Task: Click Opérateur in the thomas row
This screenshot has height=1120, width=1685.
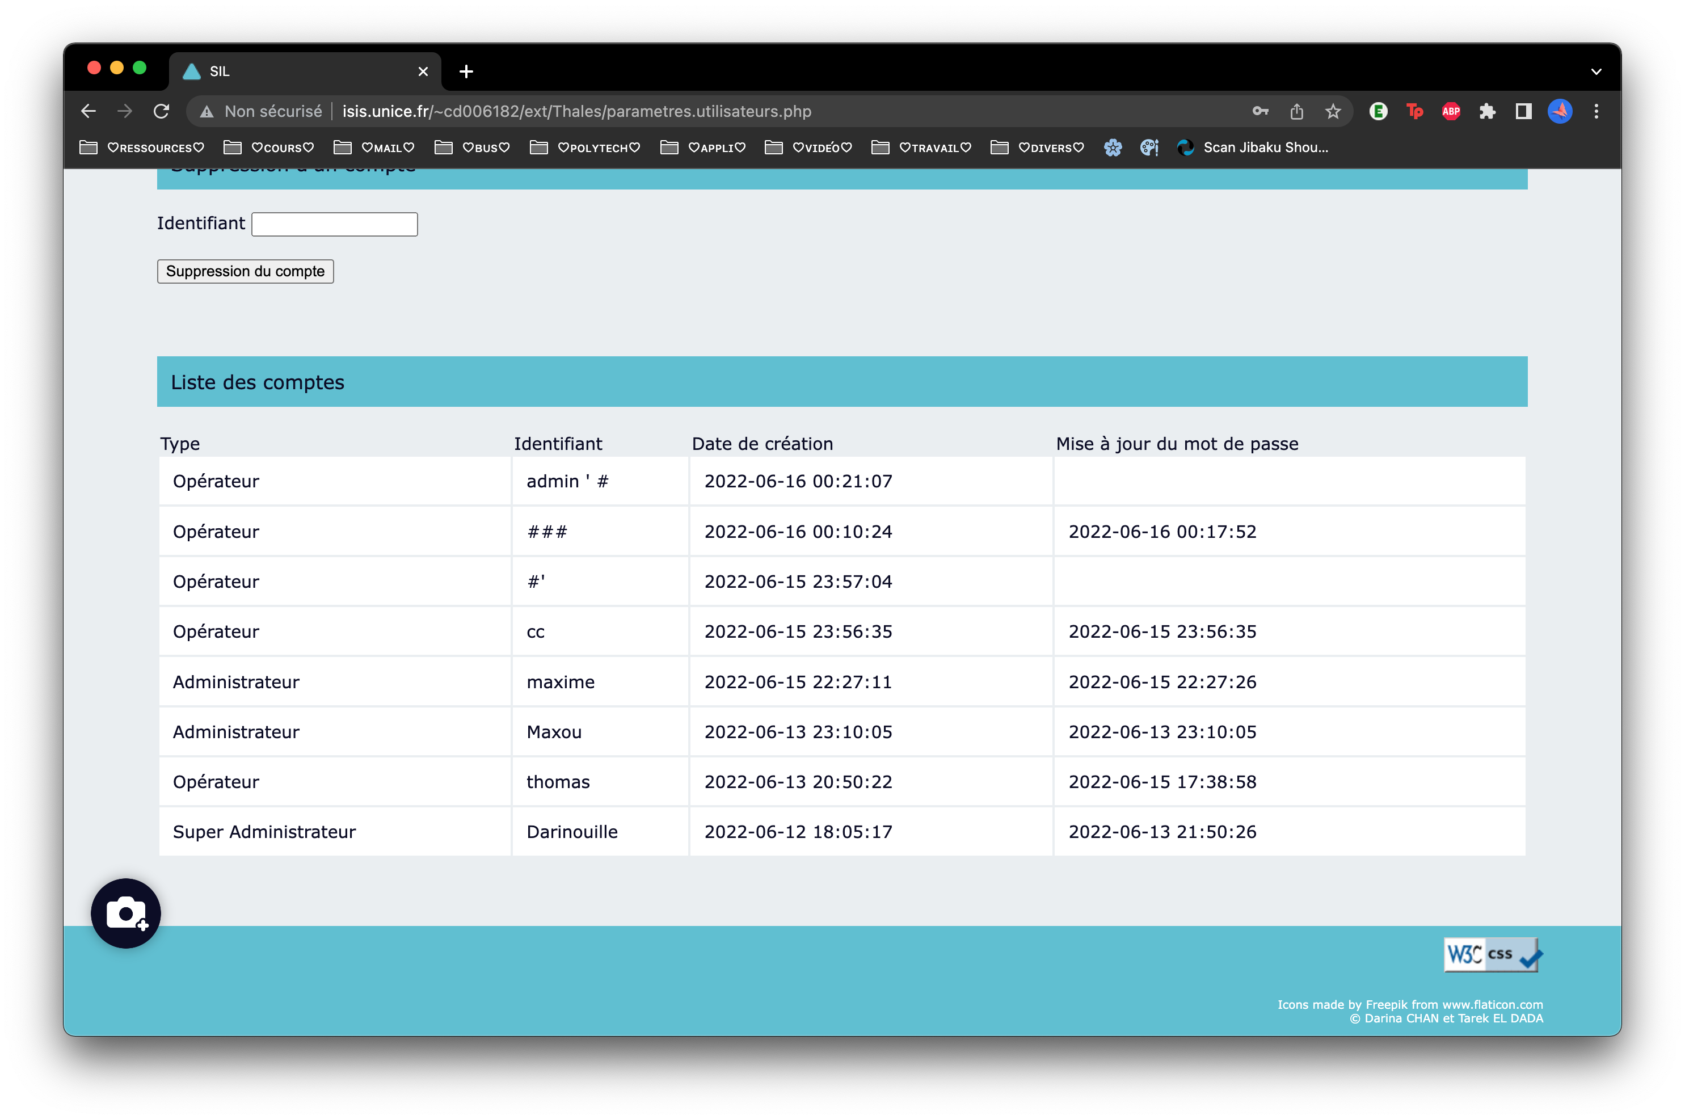Action: pos(335,782)
